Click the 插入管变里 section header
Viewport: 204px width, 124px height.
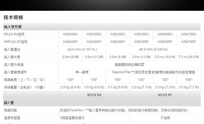[13, 27]
